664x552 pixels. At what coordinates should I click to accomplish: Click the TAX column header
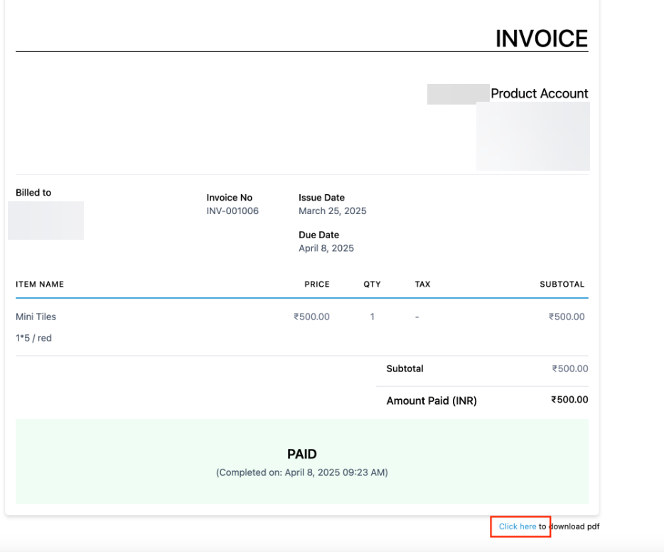tap(422, 285)
